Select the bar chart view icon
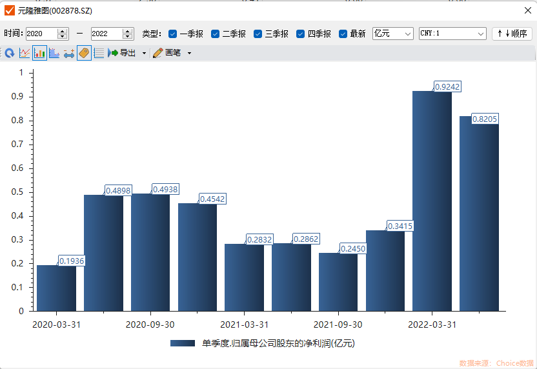 [x=40, y=53]
